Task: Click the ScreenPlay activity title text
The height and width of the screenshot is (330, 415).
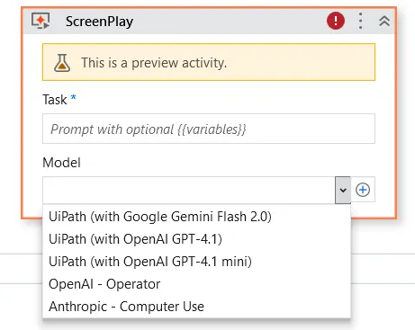Action: click(x=99, y=22)
